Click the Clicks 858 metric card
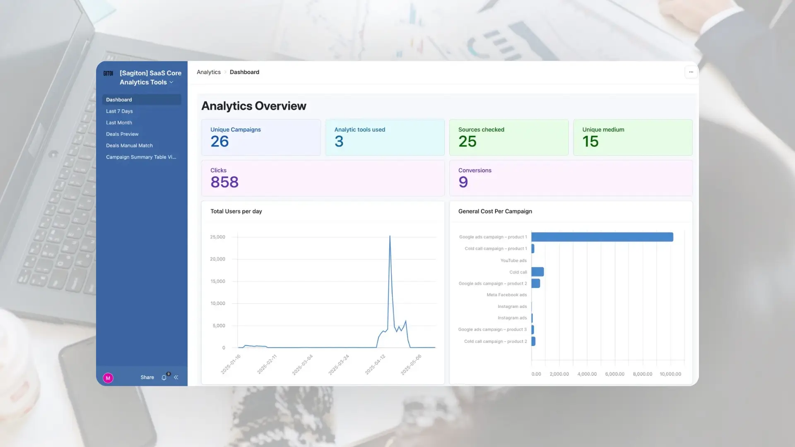 pos(323,178)
